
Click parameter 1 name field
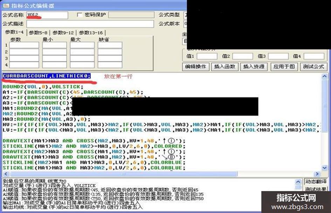(x=24, y=45)
